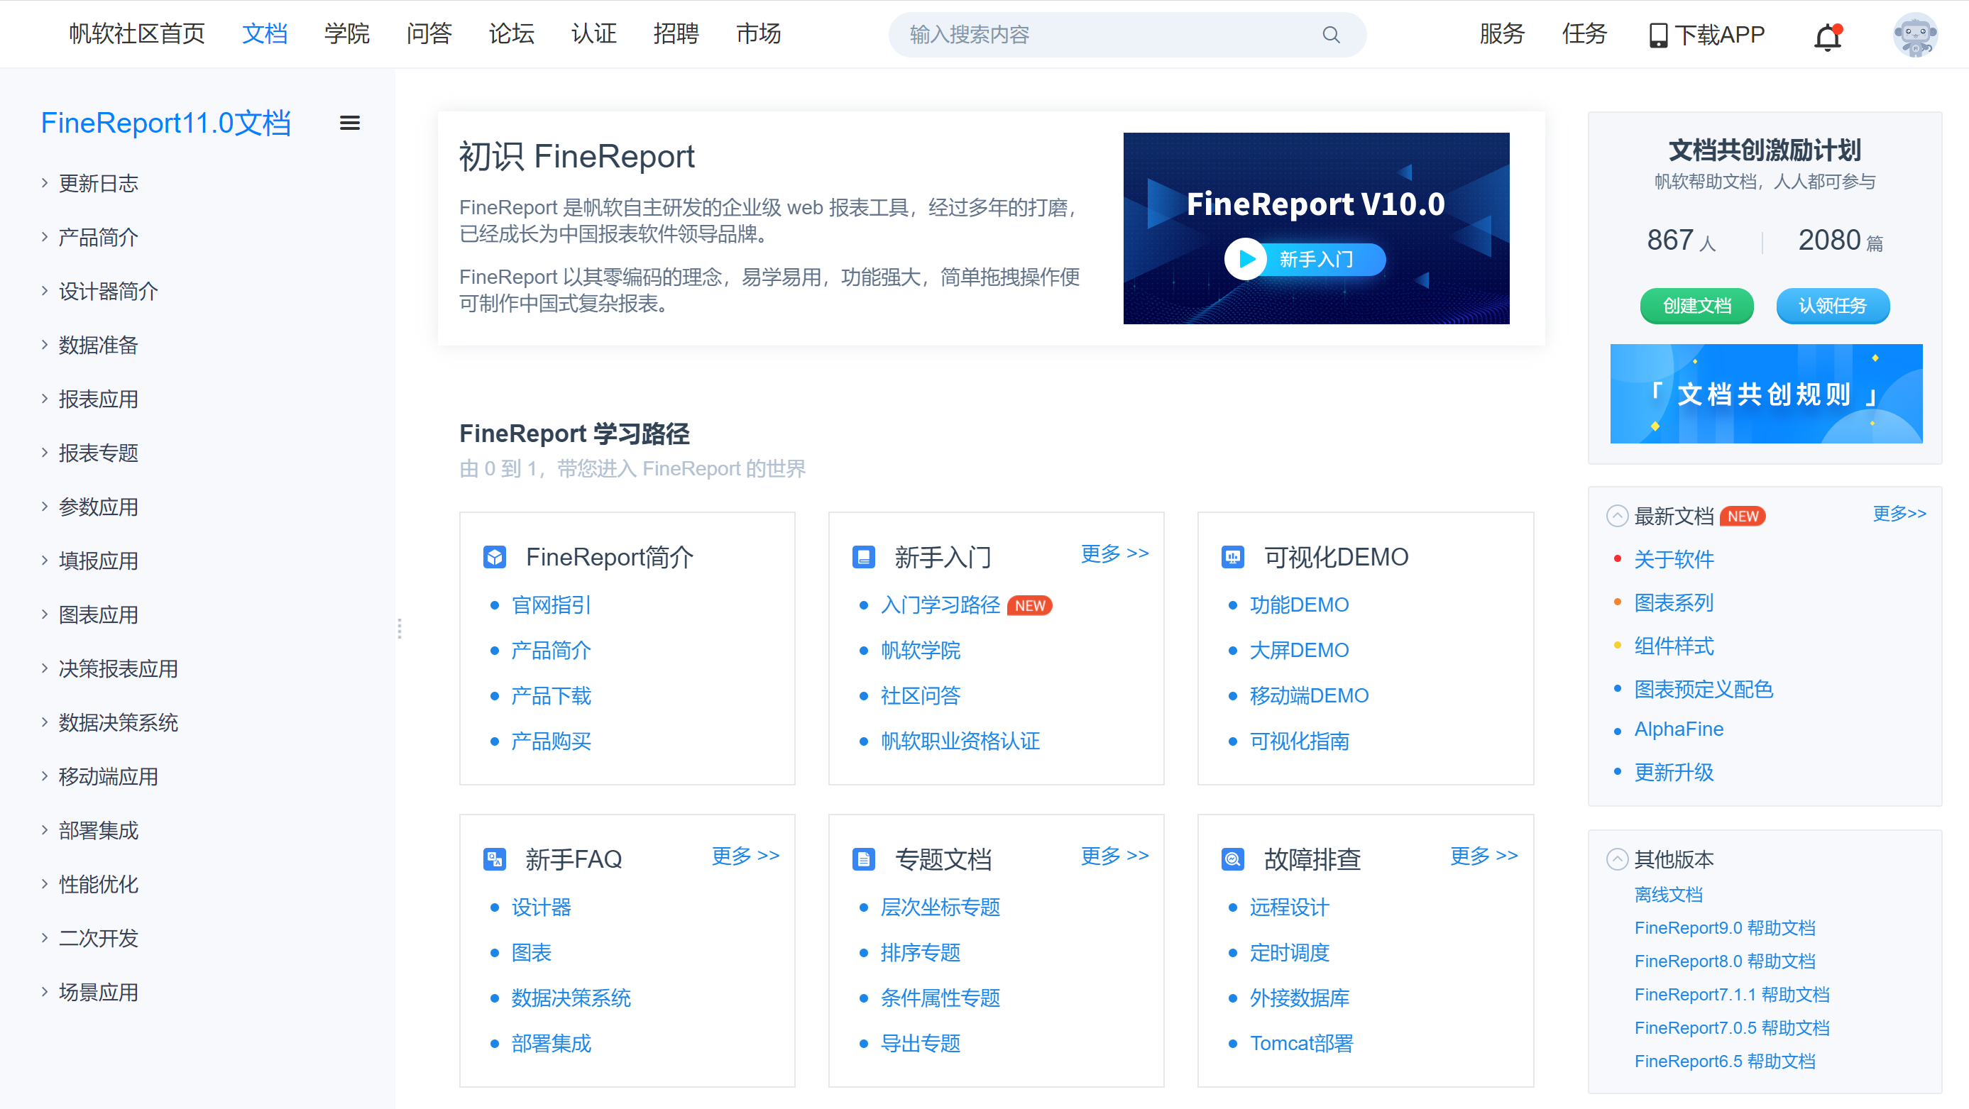Click the 新手FAQ section icon
Screen dimensions: 1969x1109
(x=495, y=859)
